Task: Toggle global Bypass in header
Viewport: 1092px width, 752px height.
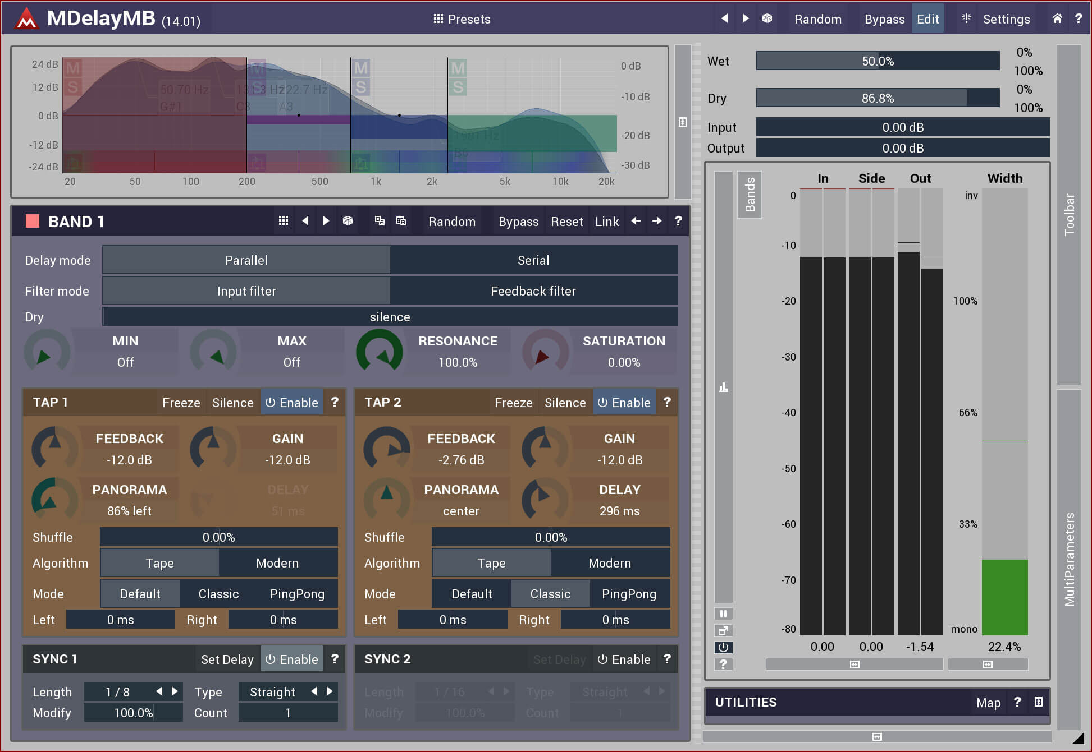Action: [x=884, y=19]
